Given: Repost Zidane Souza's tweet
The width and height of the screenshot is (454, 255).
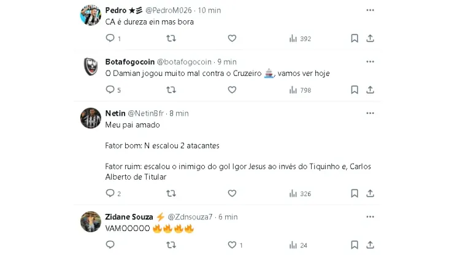Looking at the screenshot, I should [x=171, y=245].
